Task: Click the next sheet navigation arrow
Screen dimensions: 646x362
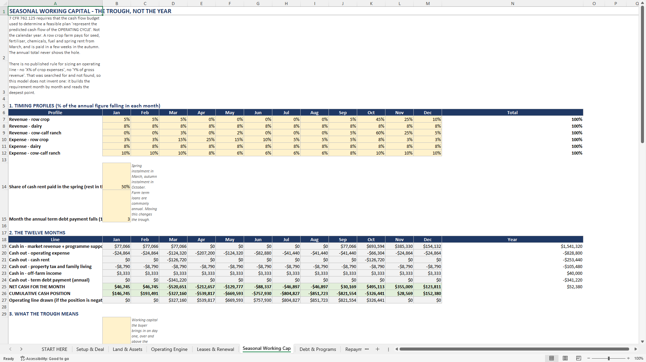Action: 21,349
